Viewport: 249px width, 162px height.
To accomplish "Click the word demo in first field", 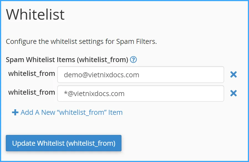I will [71, 75].
